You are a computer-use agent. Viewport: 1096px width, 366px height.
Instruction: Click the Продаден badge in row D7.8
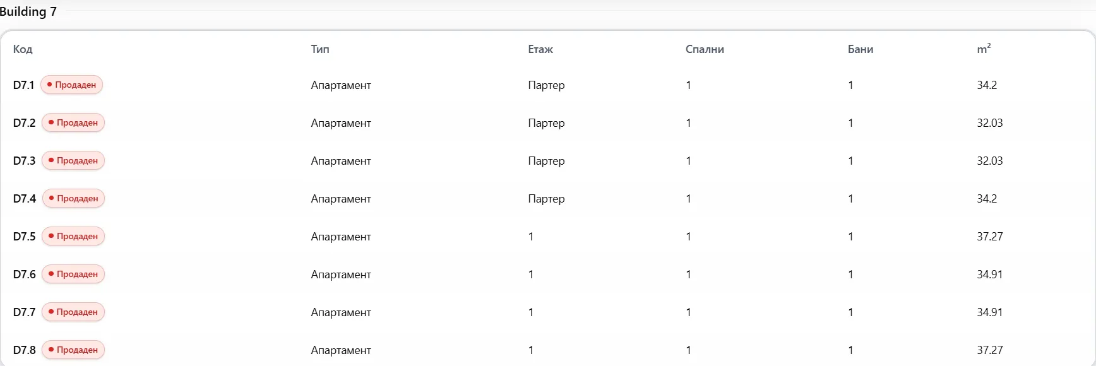coord(73,350)
